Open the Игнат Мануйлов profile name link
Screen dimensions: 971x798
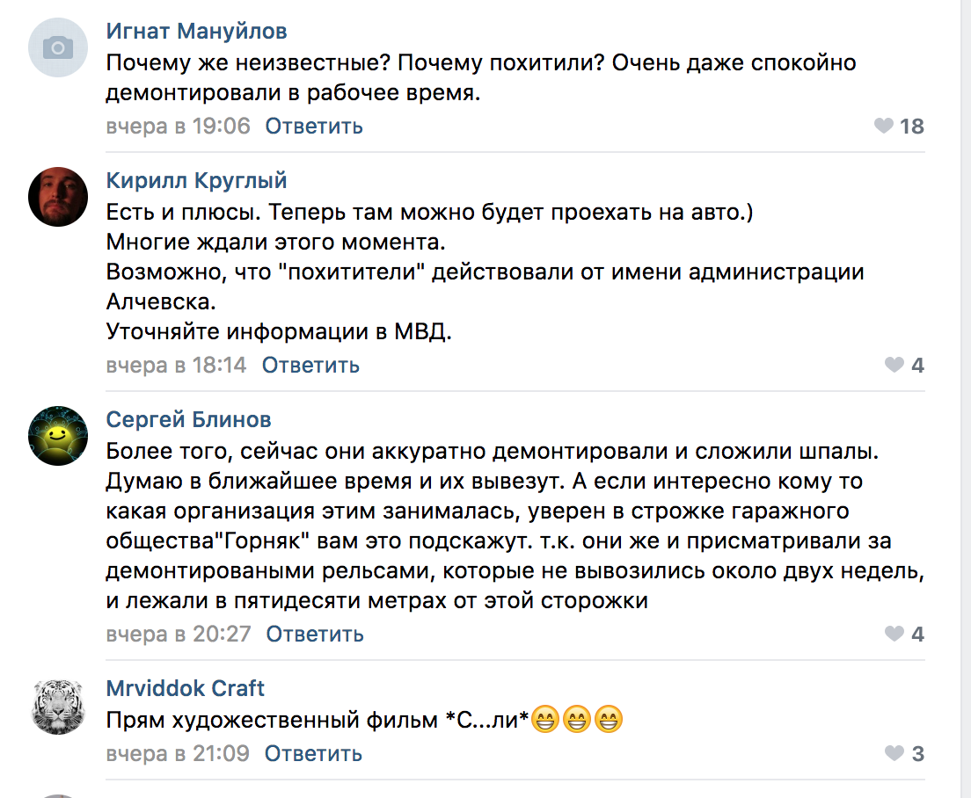[x=196, y=31]
